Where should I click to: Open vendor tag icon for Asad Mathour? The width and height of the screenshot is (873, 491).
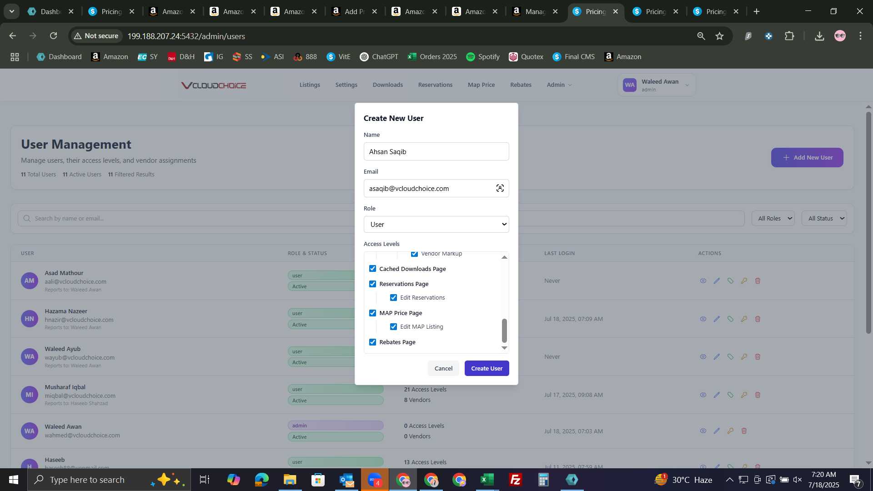730,281
